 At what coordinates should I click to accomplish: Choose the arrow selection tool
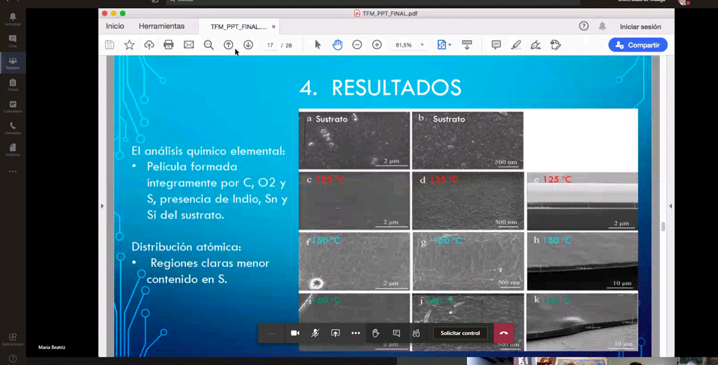coord(318,45)
